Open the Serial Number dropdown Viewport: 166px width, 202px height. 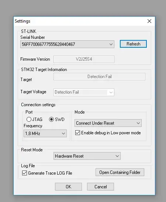pyautogui.click(x=67, y=44)
